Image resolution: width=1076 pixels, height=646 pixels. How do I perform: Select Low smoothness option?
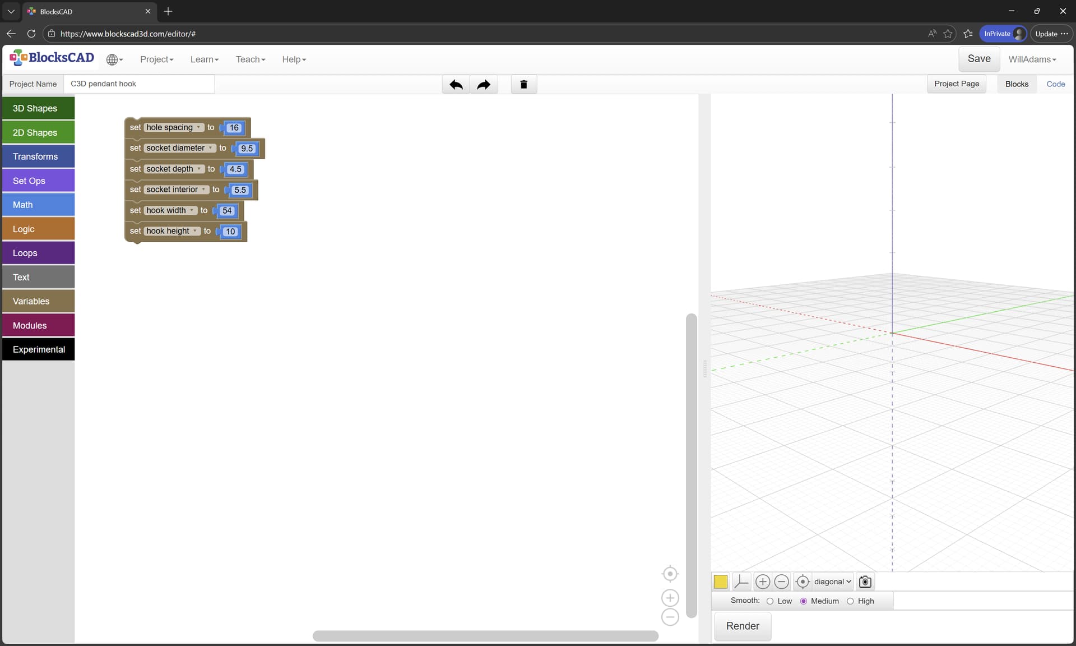click(770, 601)
